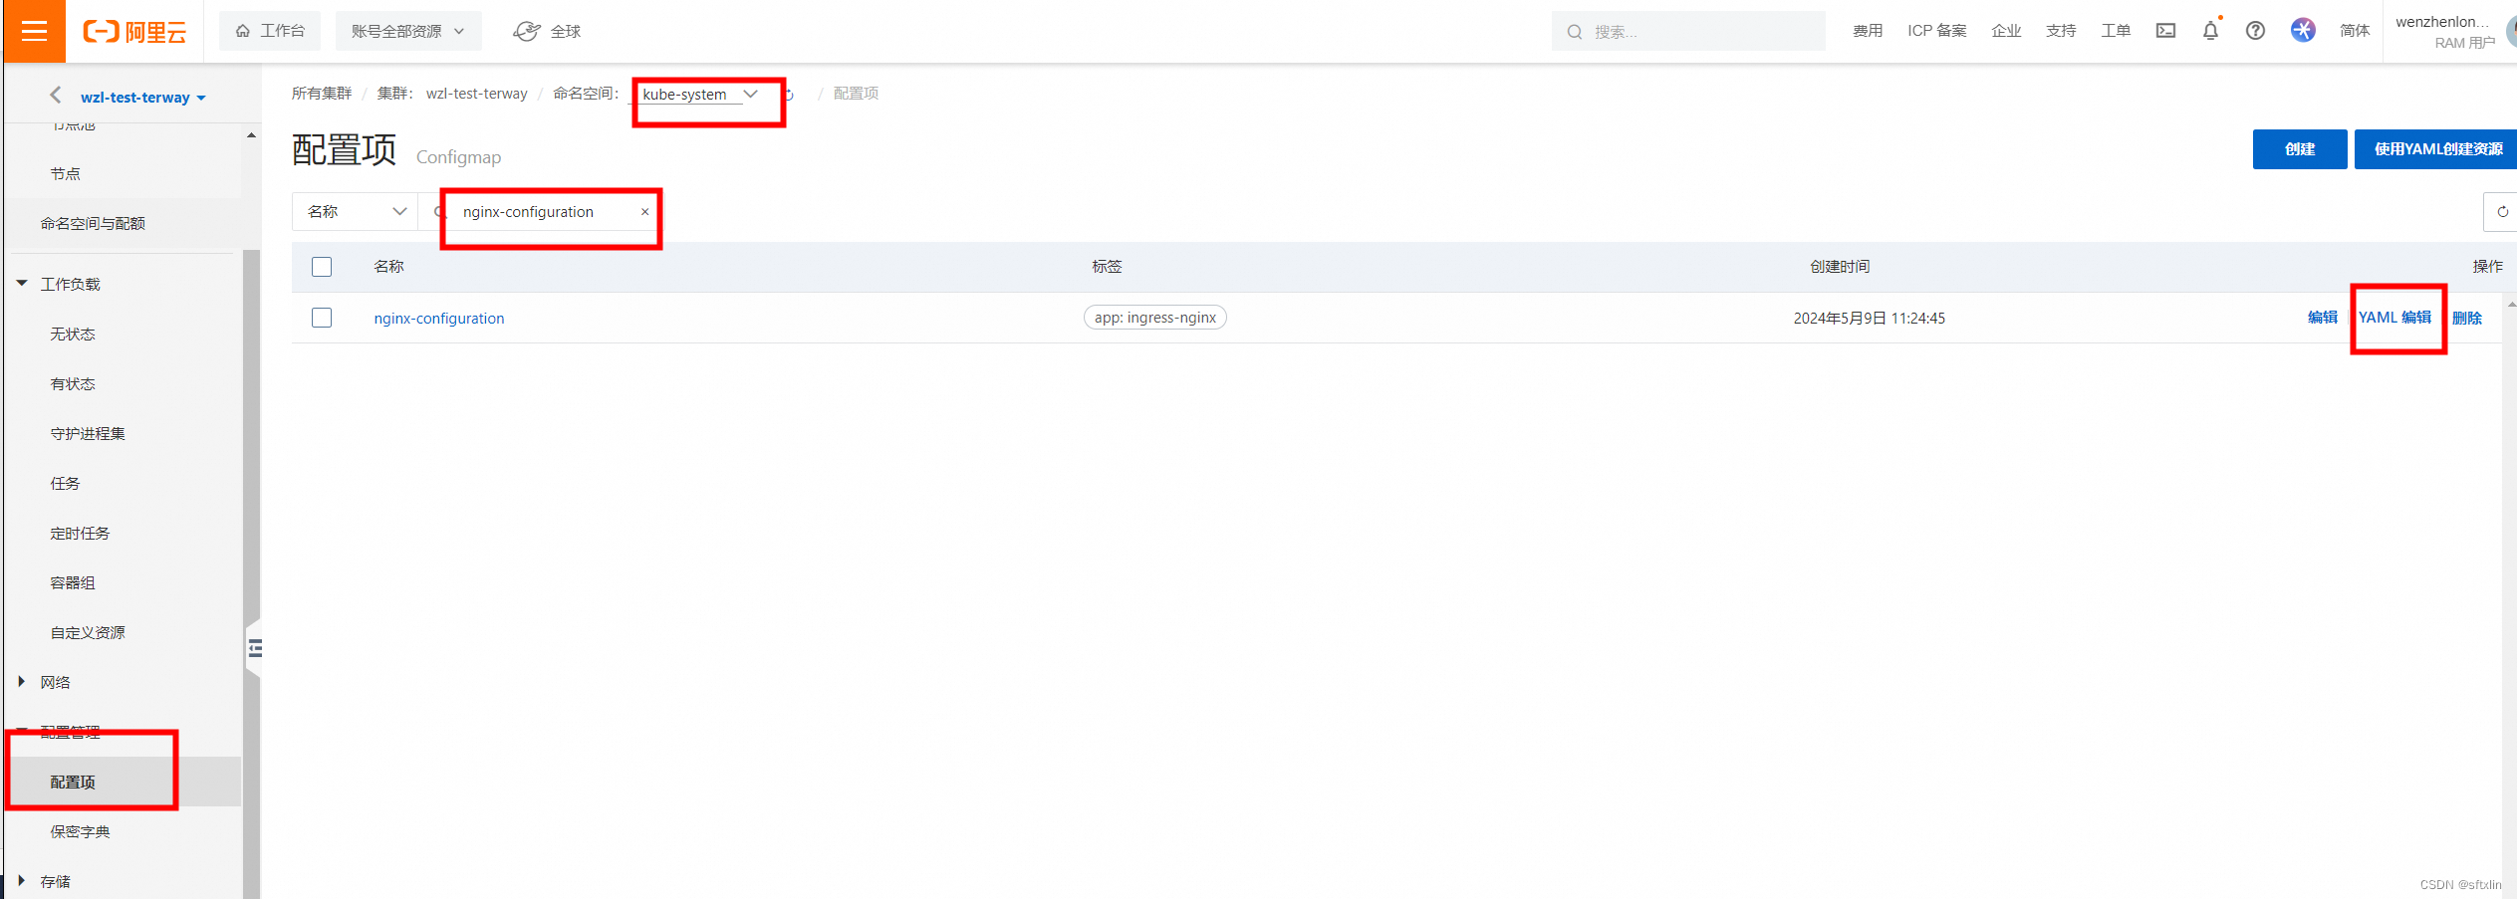The height and width of the screenshot is (899, 2517).
Task: Open the notification bell
Action: (2210, 31)
